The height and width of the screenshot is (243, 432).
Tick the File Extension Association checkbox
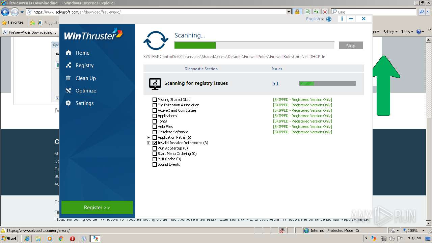pyautogui.click(x=155, y=105)
